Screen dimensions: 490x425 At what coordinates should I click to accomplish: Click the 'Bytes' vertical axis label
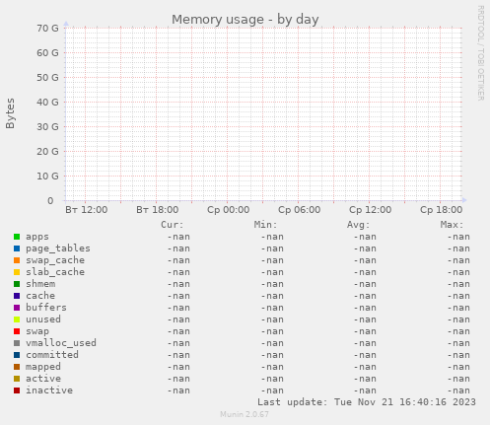pos(10,113)
